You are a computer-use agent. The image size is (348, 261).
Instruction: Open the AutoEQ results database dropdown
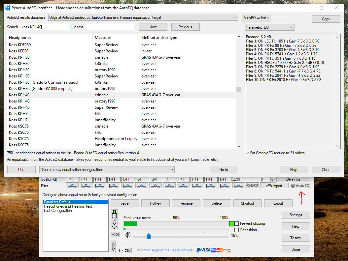[143, 17]
